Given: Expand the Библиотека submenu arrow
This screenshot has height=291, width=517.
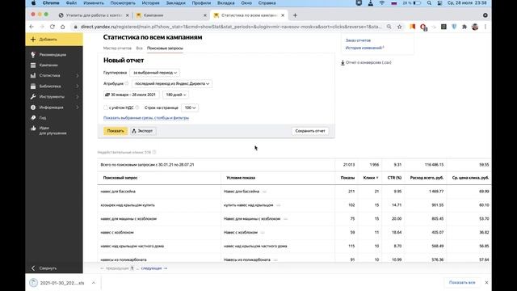Looking at the screenshot, I should coord(78,86).
